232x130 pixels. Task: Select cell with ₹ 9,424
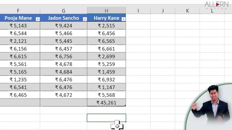(63, 26)
